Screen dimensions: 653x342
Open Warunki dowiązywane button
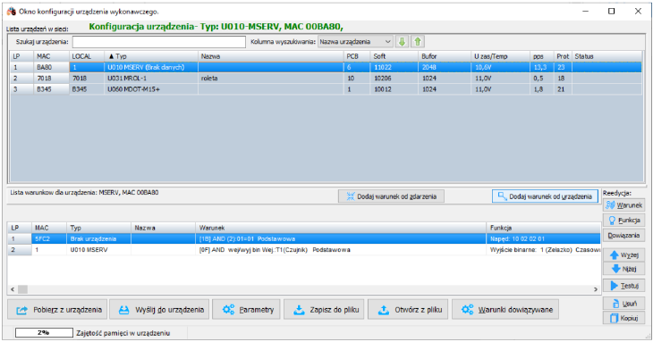point(505,310)
